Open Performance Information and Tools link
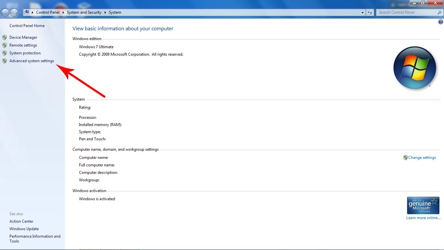 pos(35,239)
